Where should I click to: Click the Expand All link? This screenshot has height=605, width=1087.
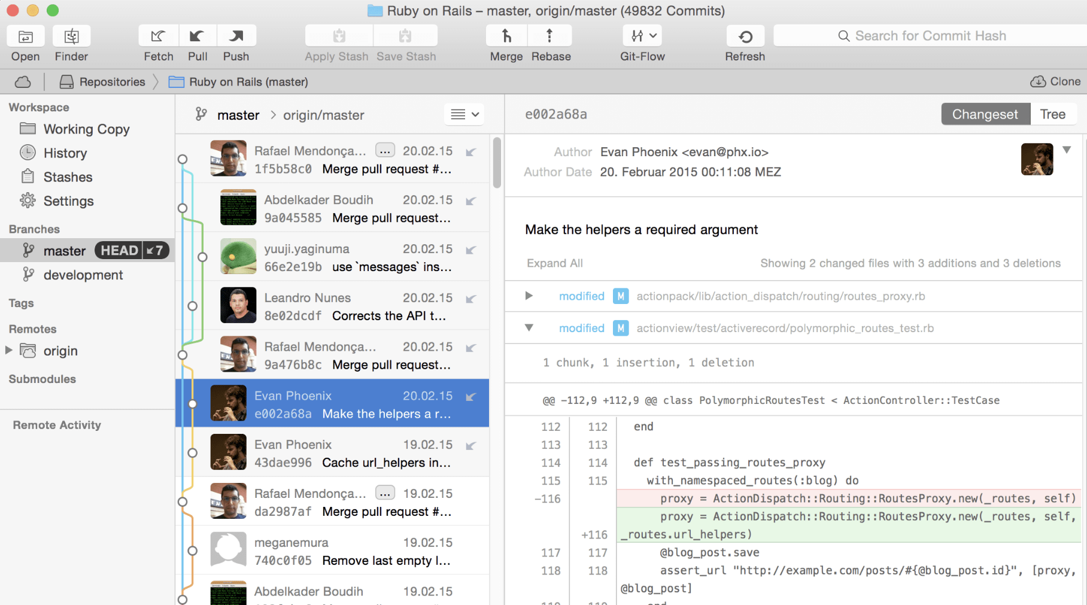pyautogui.click(x=554, y=263)
